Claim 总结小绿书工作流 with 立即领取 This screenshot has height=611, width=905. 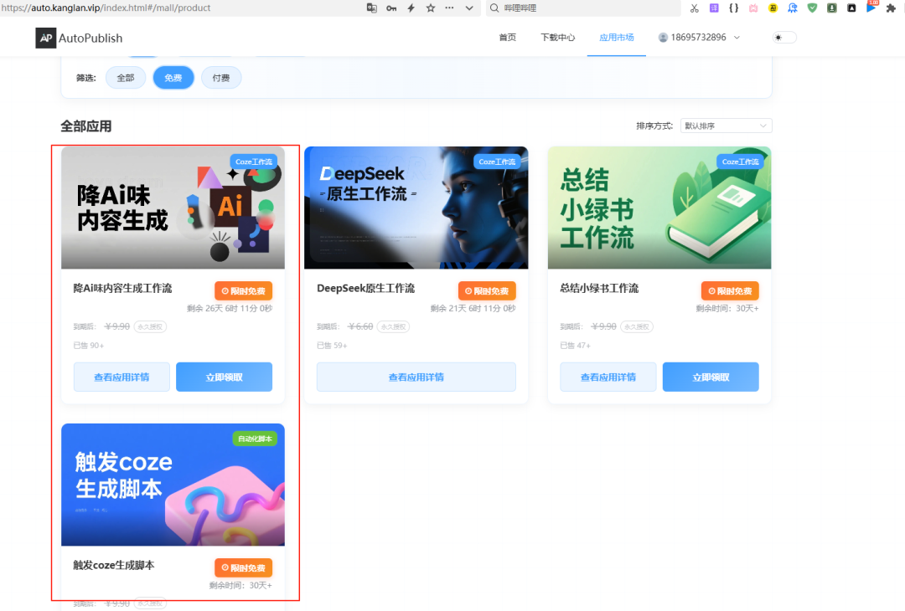point(711,377)
